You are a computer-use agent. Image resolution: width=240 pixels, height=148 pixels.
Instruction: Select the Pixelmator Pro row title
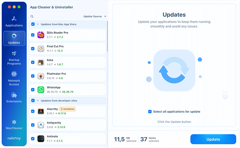pyautogui.click(x=56, y=74)
